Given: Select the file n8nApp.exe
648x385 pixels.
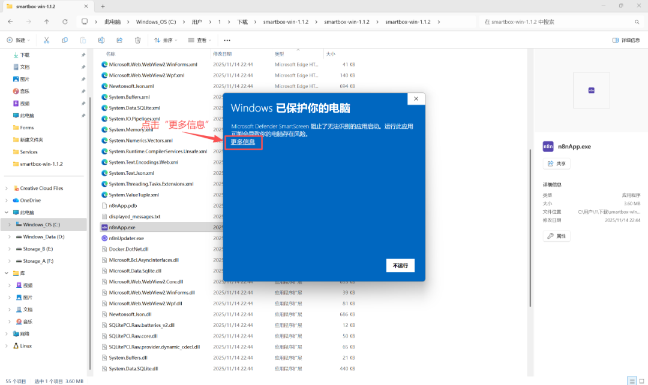Looking at the screenshot, I should pos(122,228).
